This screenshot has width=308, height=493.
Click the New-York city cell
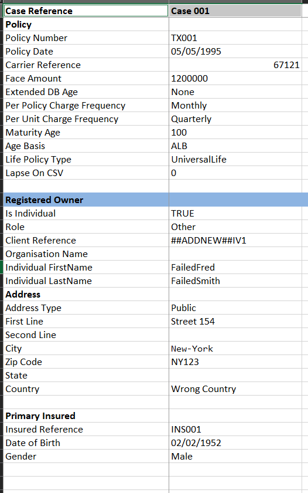coord(235,349)
